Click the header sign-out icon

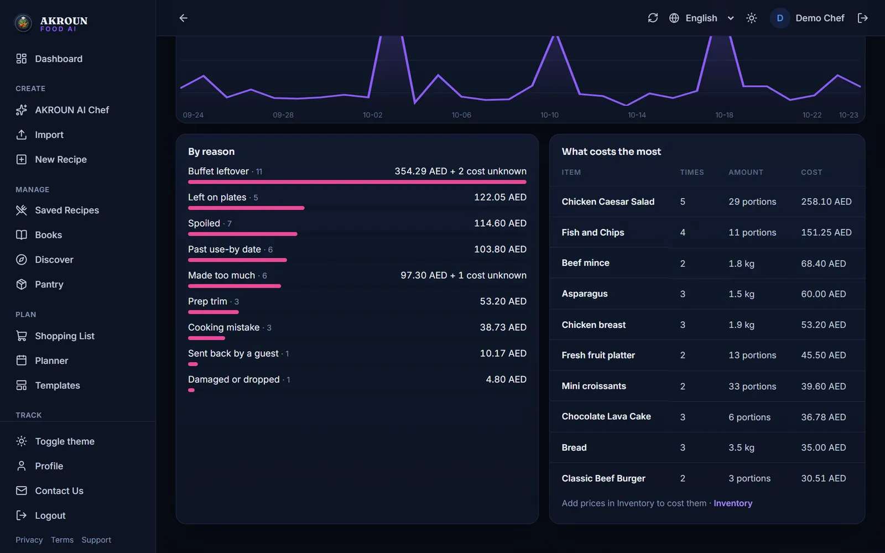pos(863,18)
